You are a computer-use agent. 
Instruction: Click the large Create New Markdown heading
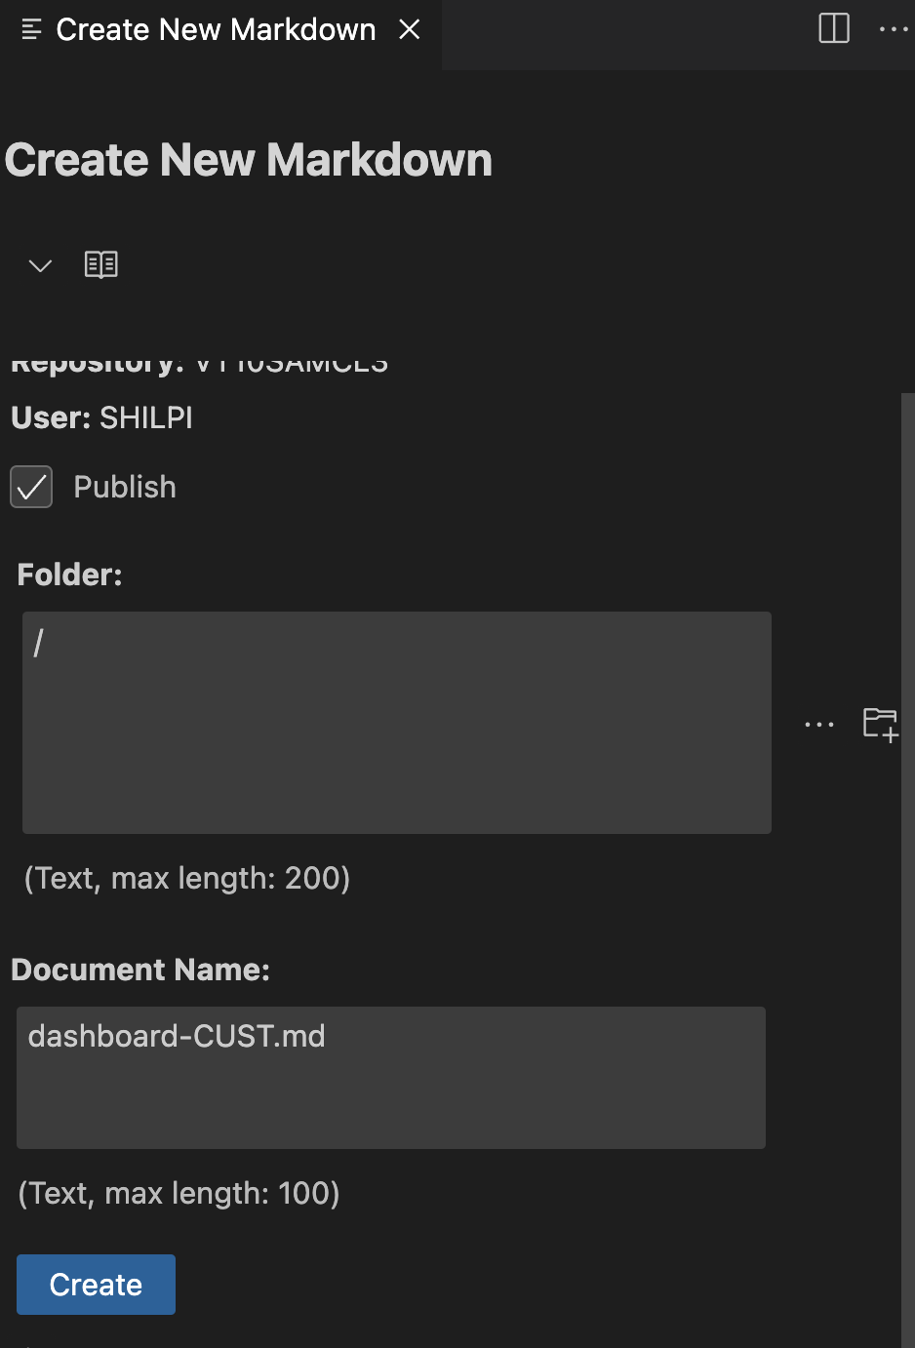249,160
